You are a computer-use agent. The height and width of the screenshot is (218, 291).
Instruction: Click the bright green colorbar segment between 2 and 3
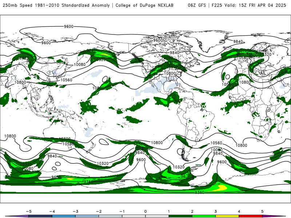204,216
